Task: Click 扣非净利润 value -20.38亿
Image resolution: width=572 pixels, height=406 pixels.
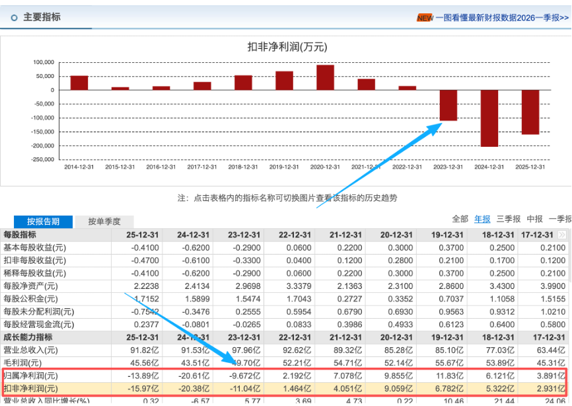Action: click(194, 388)
